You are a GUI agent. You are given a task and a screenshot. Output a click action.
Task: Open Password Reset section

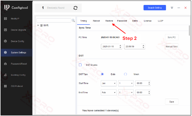click(x=19, y=64)
